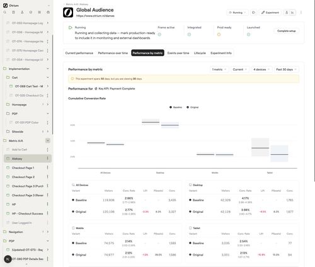315x267 pixels.
Task: Click Desktop Original conversion rate 3.98%
Action: (x=245, y=210)
